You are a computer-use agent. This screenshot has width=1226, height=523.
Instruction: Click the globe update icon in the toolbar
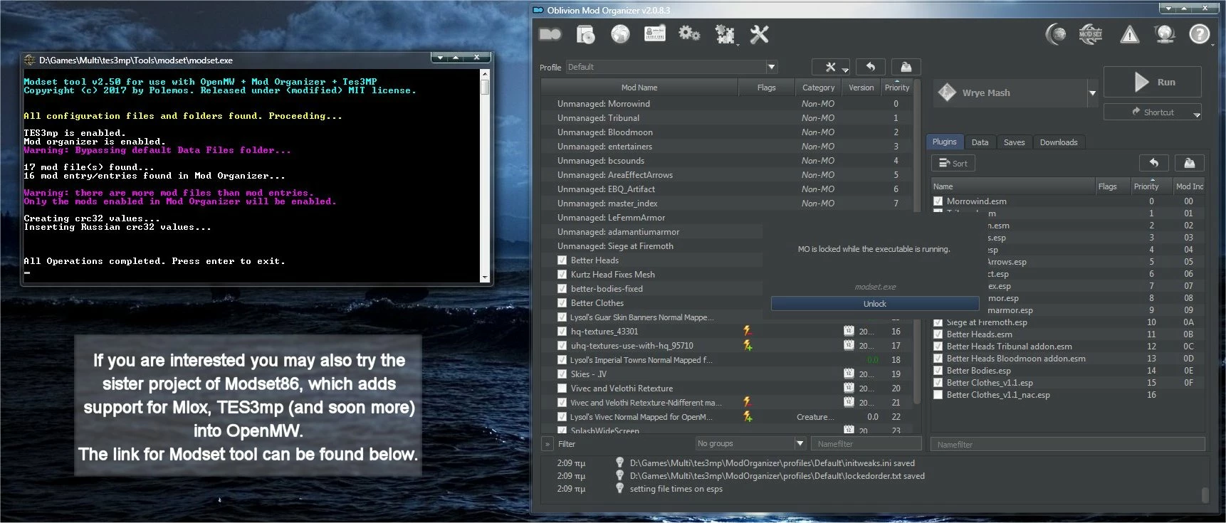(1165, 34)
